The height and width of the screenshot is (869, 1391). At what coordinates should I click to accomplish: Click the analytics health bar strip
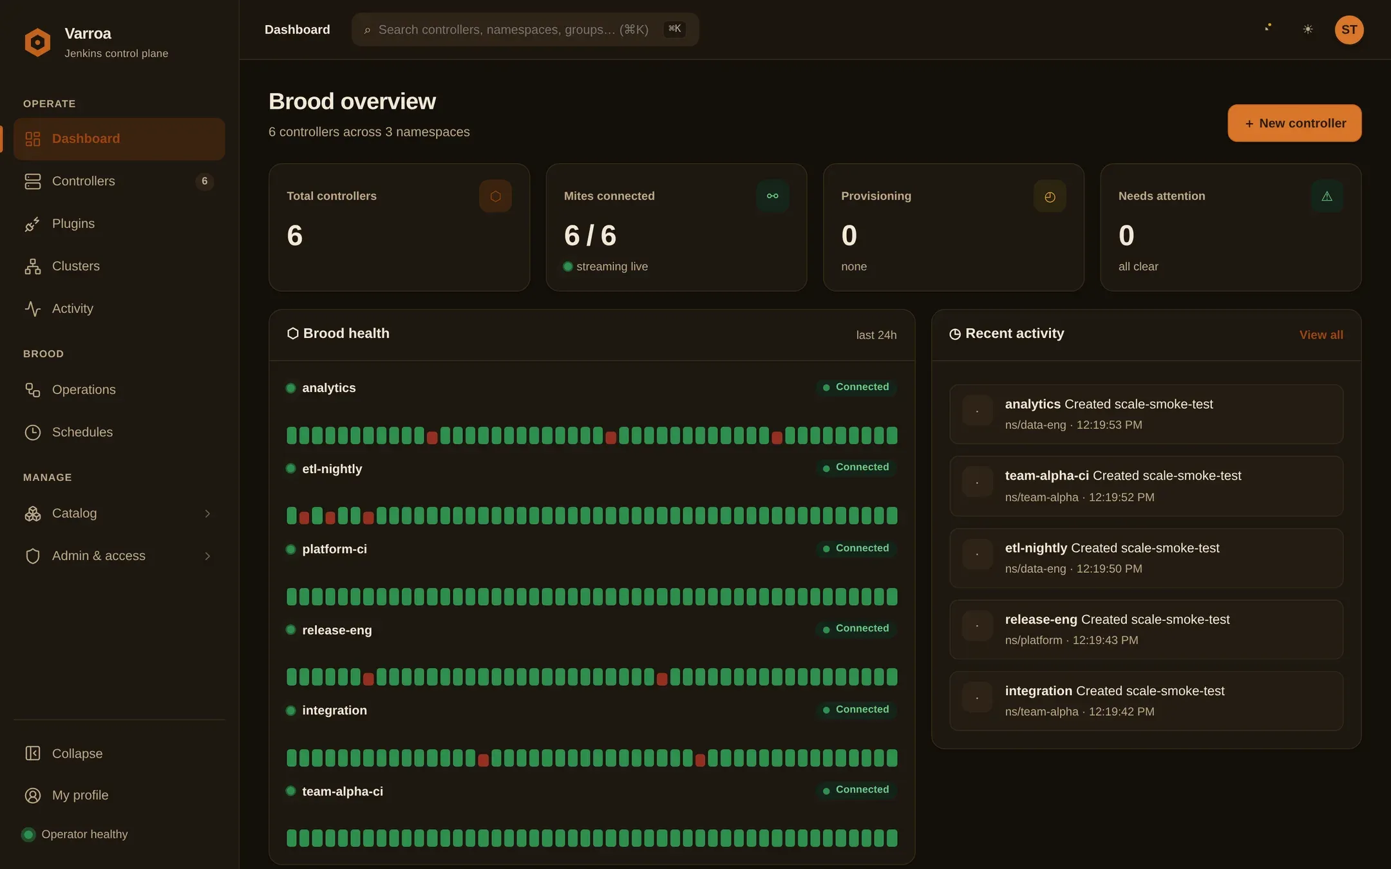pyautogui.click(x=592, y=436)
